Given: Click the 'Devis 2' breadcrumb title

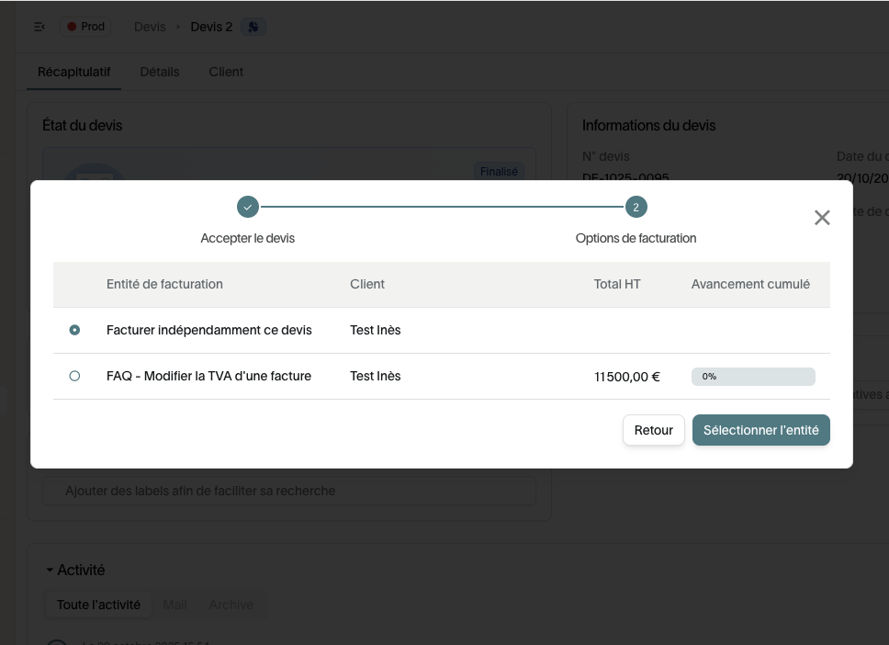Looking at the screenshot, I should coord(211,27).
